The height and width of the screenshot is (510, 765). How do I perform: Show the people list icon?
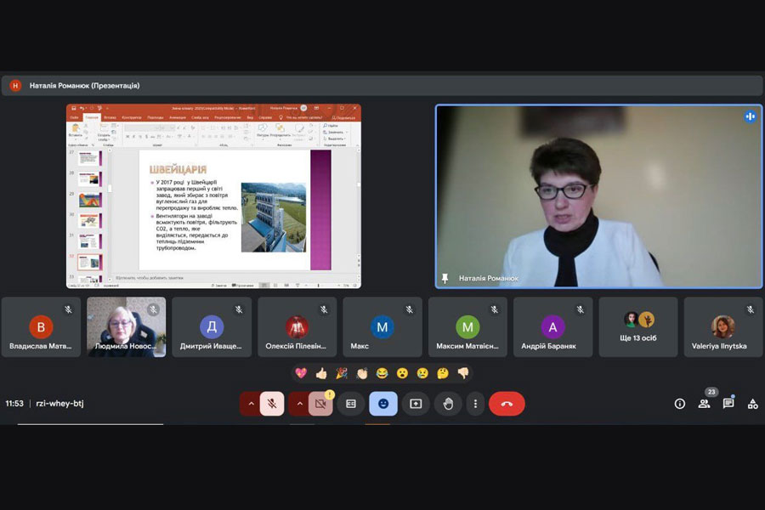(704, 404)
